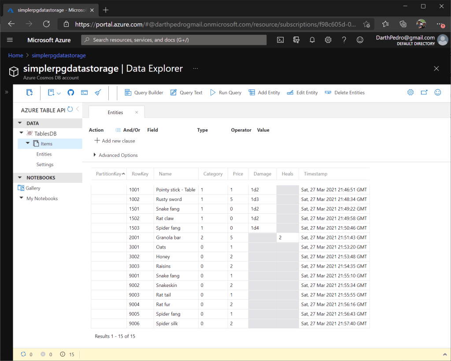This screenshot has width=451, height=361.
Task: Open the Azure portal hamburger menu
Action: (10, 40)
